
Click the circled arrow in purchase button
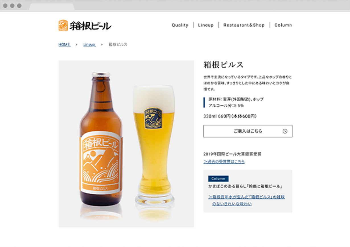point(285,131)
